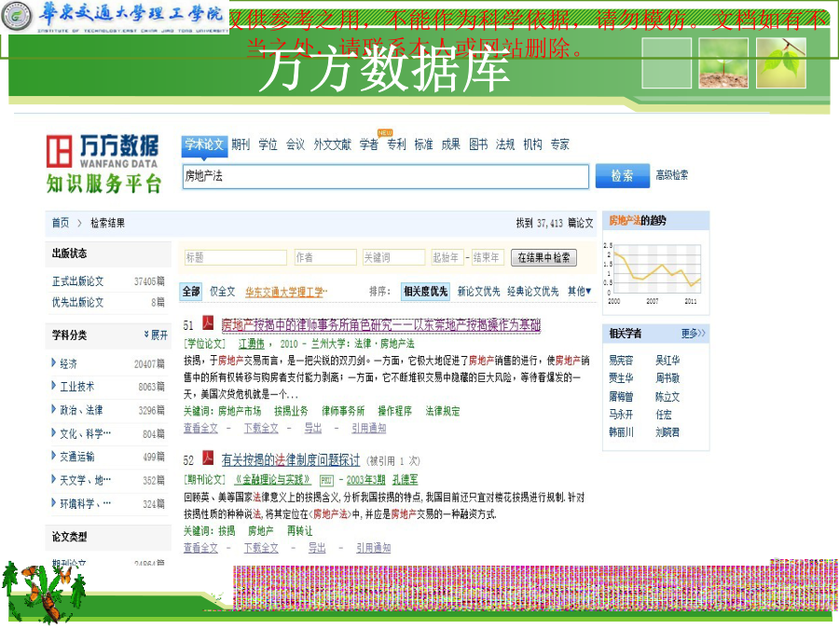839x629 pixels.
Task: Open the 学者 tab
Action: (368, 144)
